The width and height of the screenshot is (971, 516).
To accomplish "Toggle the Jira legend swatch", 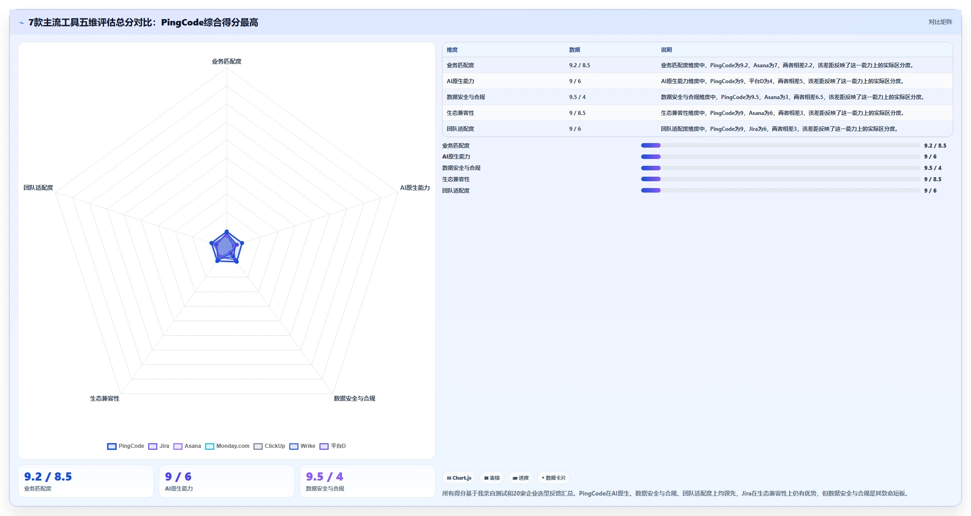I will (153, 447).
